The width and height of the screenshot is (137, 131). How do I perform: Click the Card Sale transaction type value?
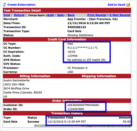click(74, 31)
